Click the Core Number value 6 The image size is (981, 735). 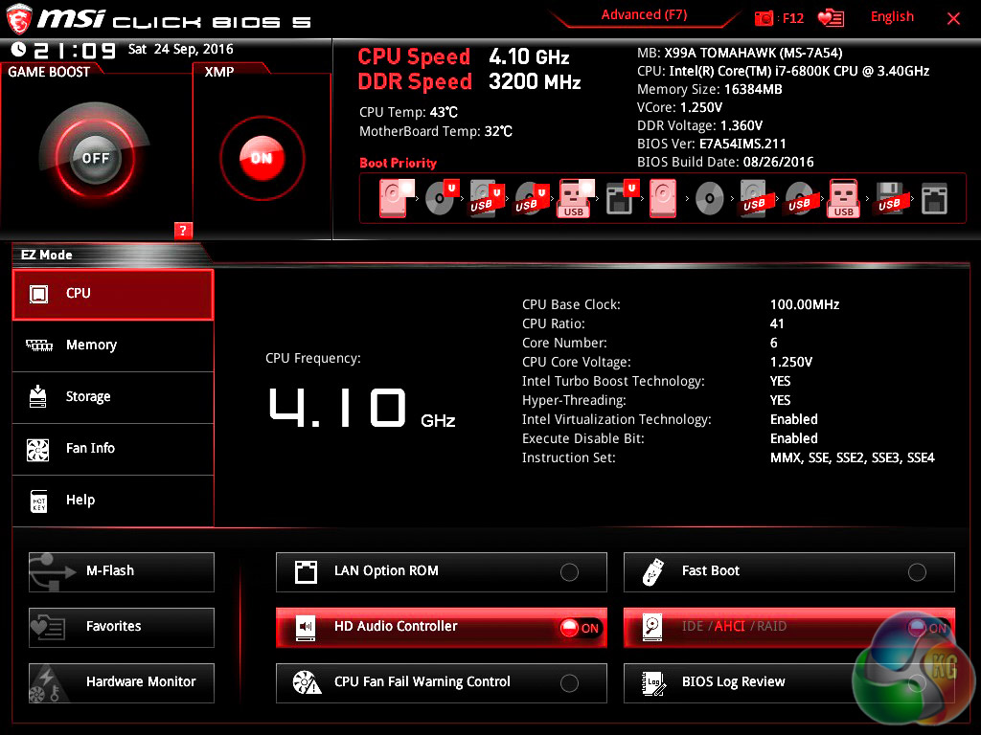[x=774, y=344]
